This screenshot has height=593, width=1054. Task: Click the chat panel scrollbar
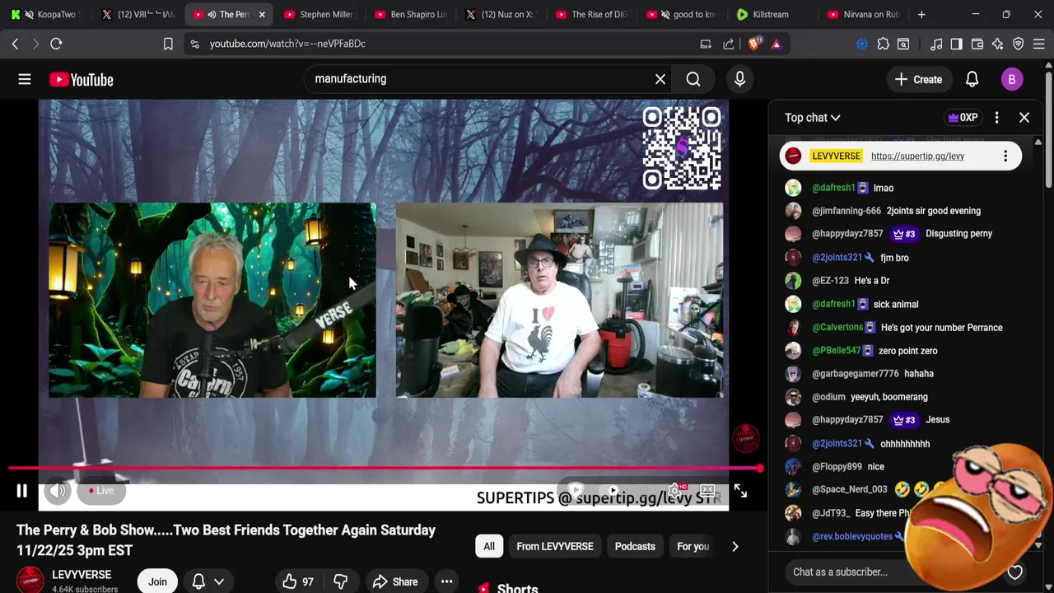(x=1038, y=343)
